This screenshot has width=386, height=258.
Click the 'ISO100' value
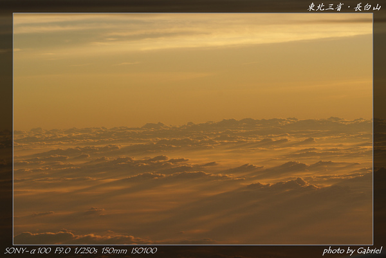click(x=143, y=251)
